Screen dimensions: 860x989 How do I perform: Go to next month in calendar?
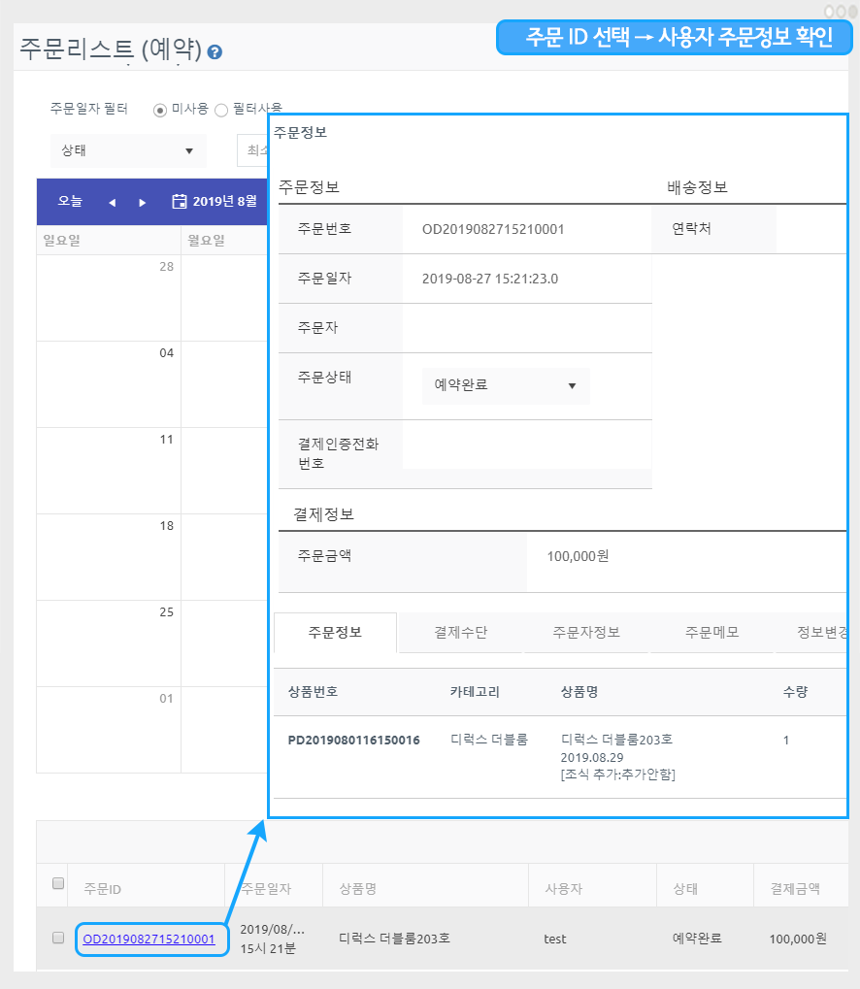pos(143,202)
